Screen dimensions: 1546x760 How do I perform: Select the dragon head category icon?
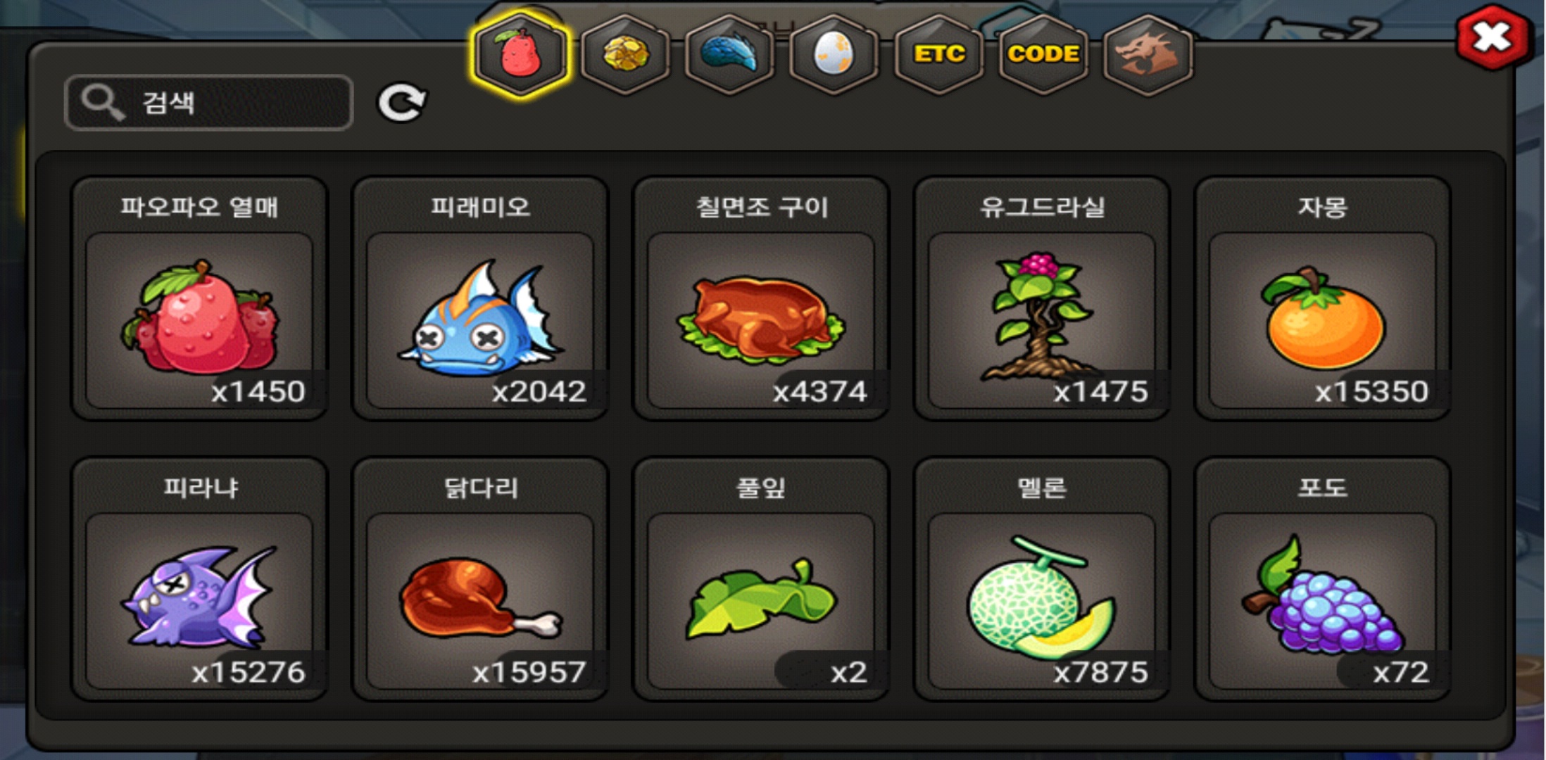point(1148,54)
